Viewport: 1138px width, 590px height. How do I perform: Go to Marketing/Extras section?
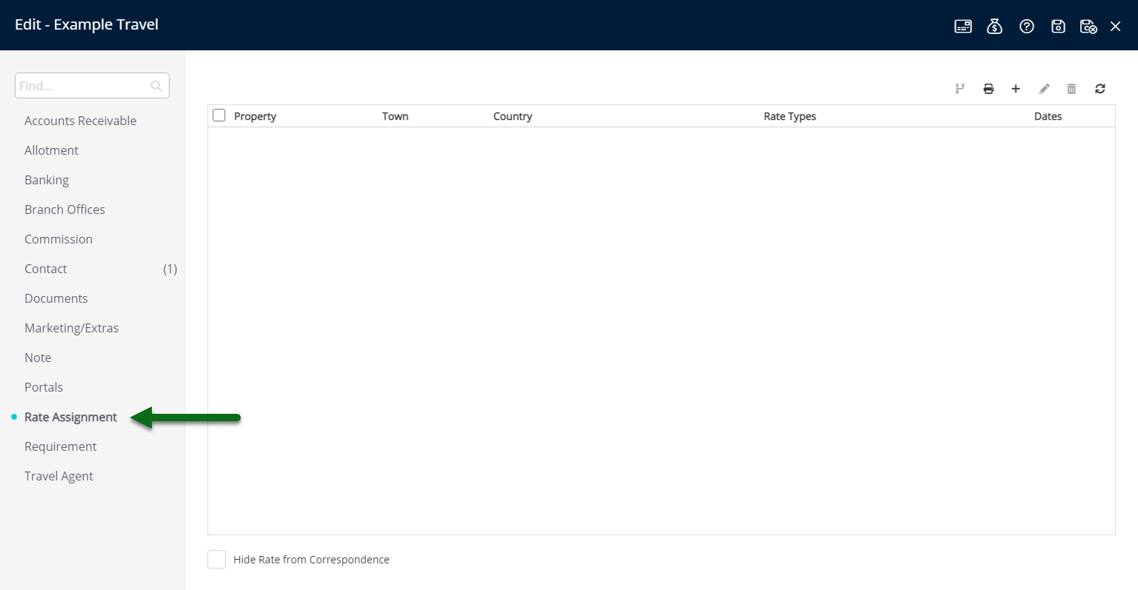[x=72, y=328]
